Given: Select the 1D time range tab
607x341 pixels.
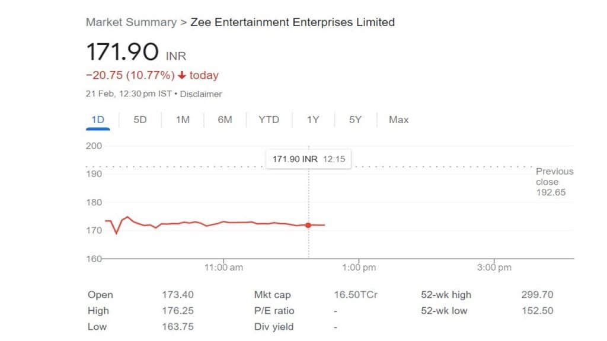Looking at the screenshot, I should pyautogui.click(x=98, y=120).
